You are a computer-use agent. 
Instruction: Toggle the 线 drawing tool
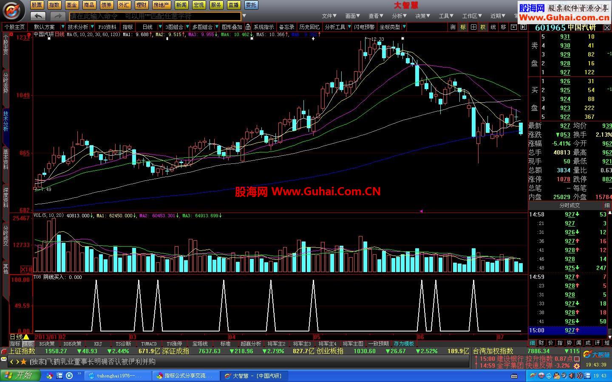[493, 27]
